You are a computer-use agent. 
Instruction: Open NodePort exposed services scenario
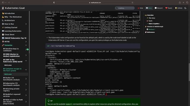pyautogui.click(x=12, y=95)
